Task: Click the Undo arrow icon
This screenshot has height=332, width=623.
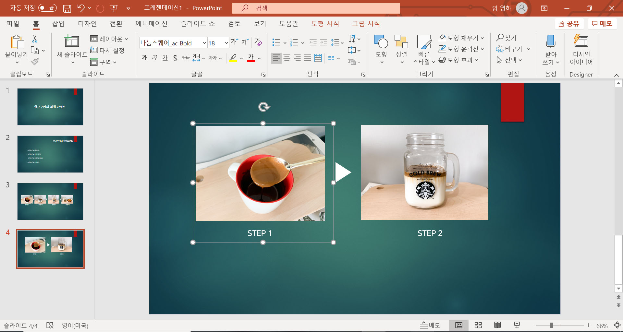Action: click(81, 8)
